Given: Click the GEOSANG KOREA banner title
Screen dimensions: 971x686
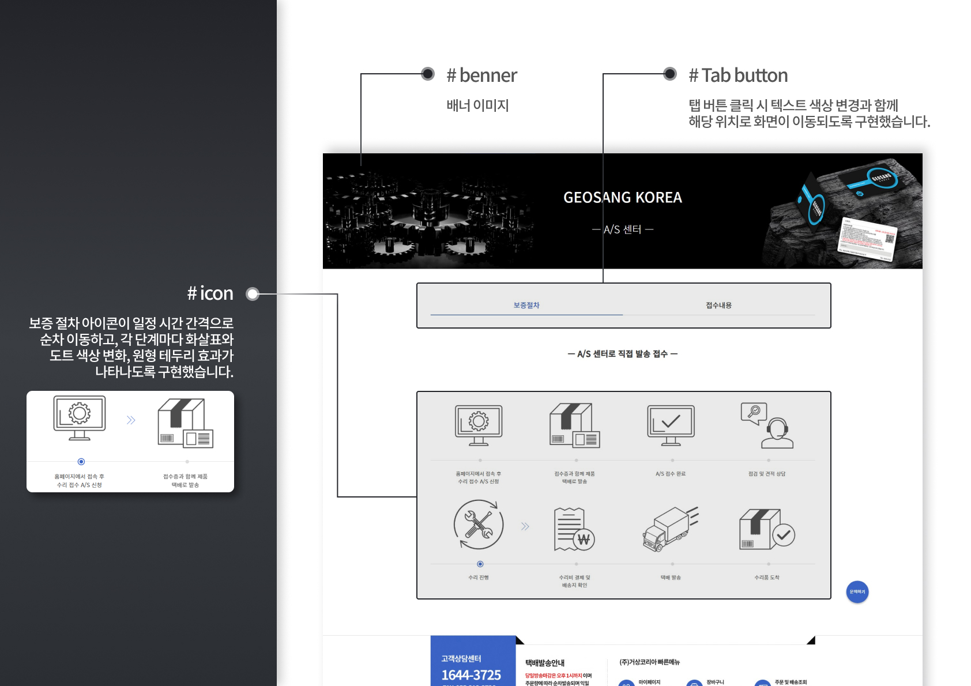Looking at the screenshot, I should point(622,198).
